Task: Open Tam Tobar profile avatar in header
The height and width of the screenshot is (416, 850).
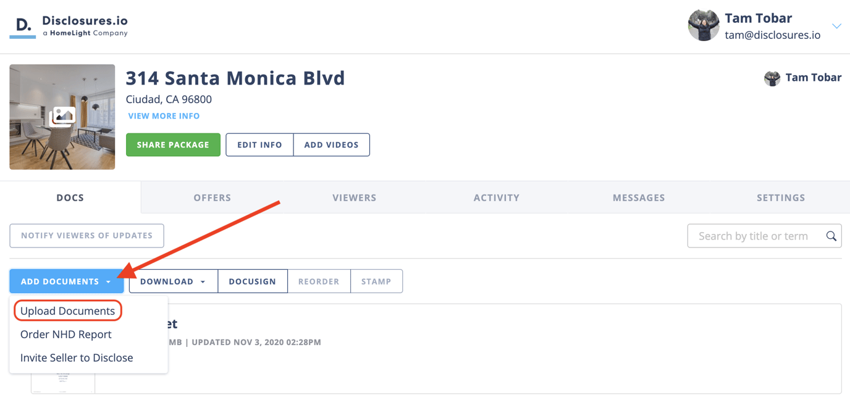Action: pos(704,25)
